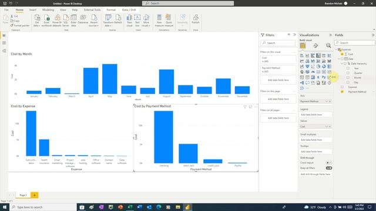This screenshot has height=211, width=376.
Task: Click filter icon on Payment Method chart header
Action: tap(245, 107)
